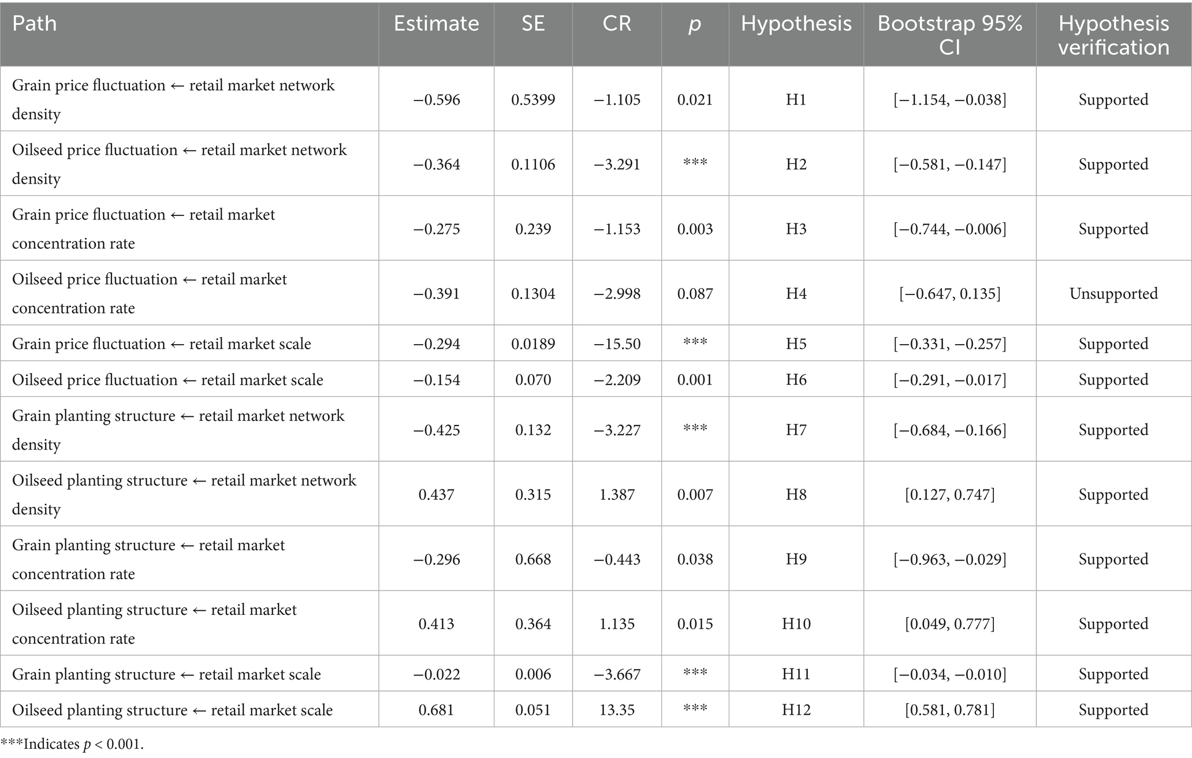The height and width of the screenshot is (758, 1192).
Task: Click the SE value 0.5399
Action: click(532, 99)
